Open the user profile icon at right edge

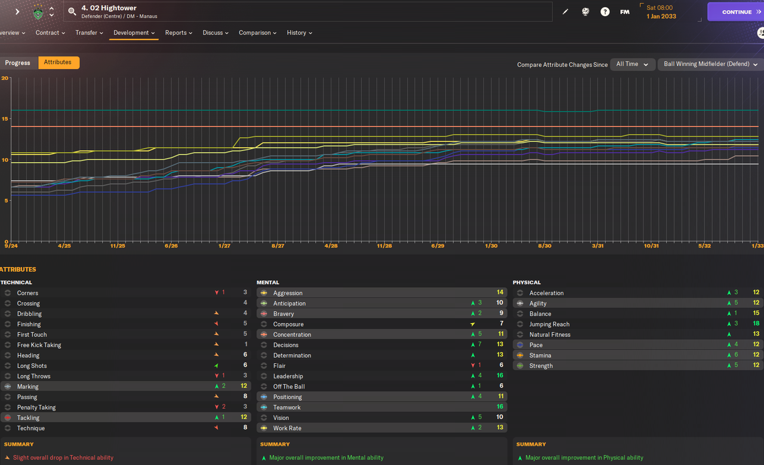(x=760, y=33)
